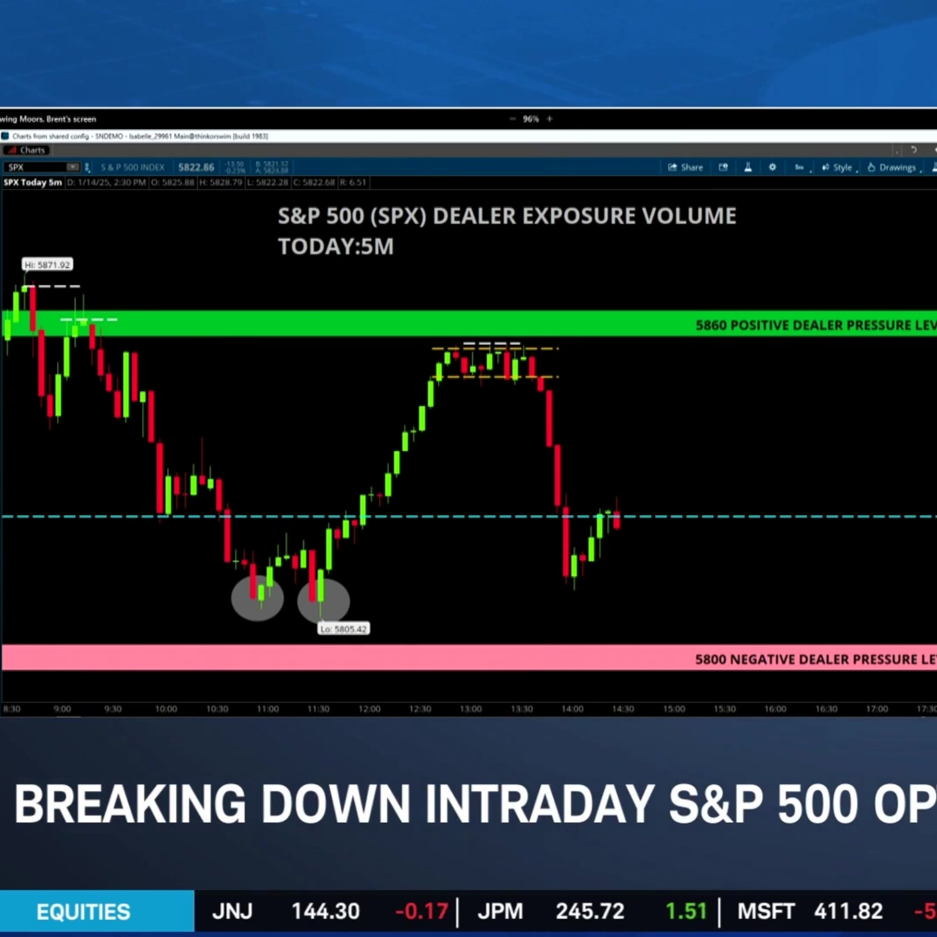Click the JNJ price 144.30
Viewport: 937px width, 937px height.
[x=325, y=912]
